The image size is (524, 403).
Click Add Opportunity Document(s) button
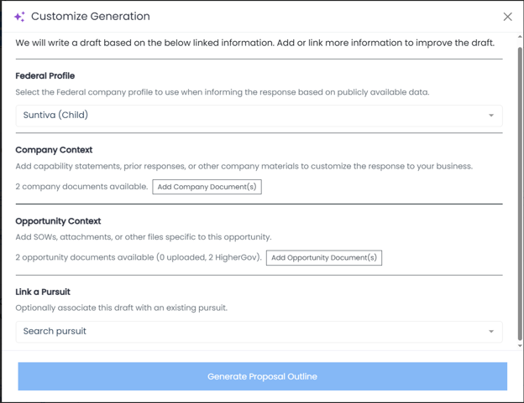324,258
